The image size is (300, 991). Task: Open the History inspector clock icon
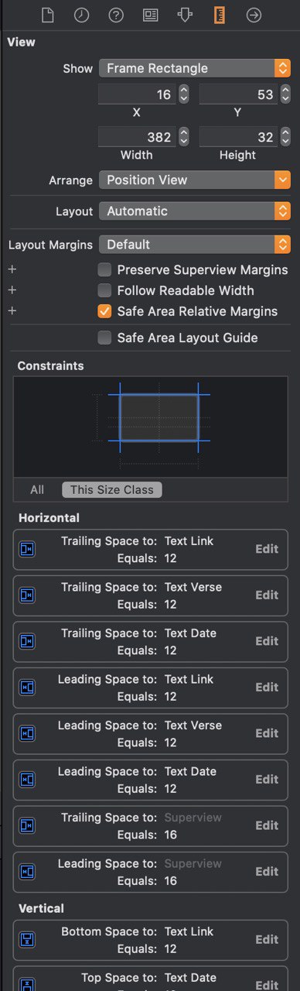[82, 15]
